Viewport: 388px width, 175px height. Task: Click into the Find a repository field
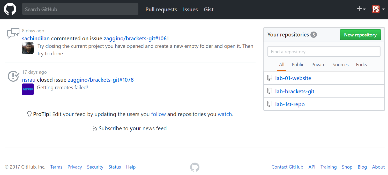pos(324,51)
